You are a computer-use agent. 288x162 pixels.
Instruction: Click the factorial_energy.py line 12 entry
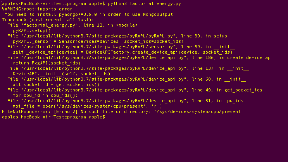coord(72,25)
